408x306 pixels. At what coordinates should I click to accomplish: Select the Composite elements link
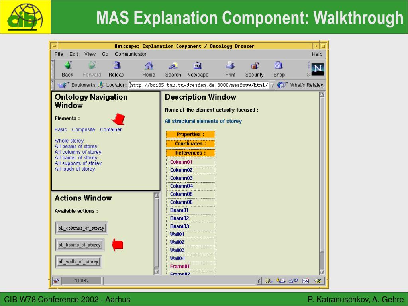(x=83, y=129)
